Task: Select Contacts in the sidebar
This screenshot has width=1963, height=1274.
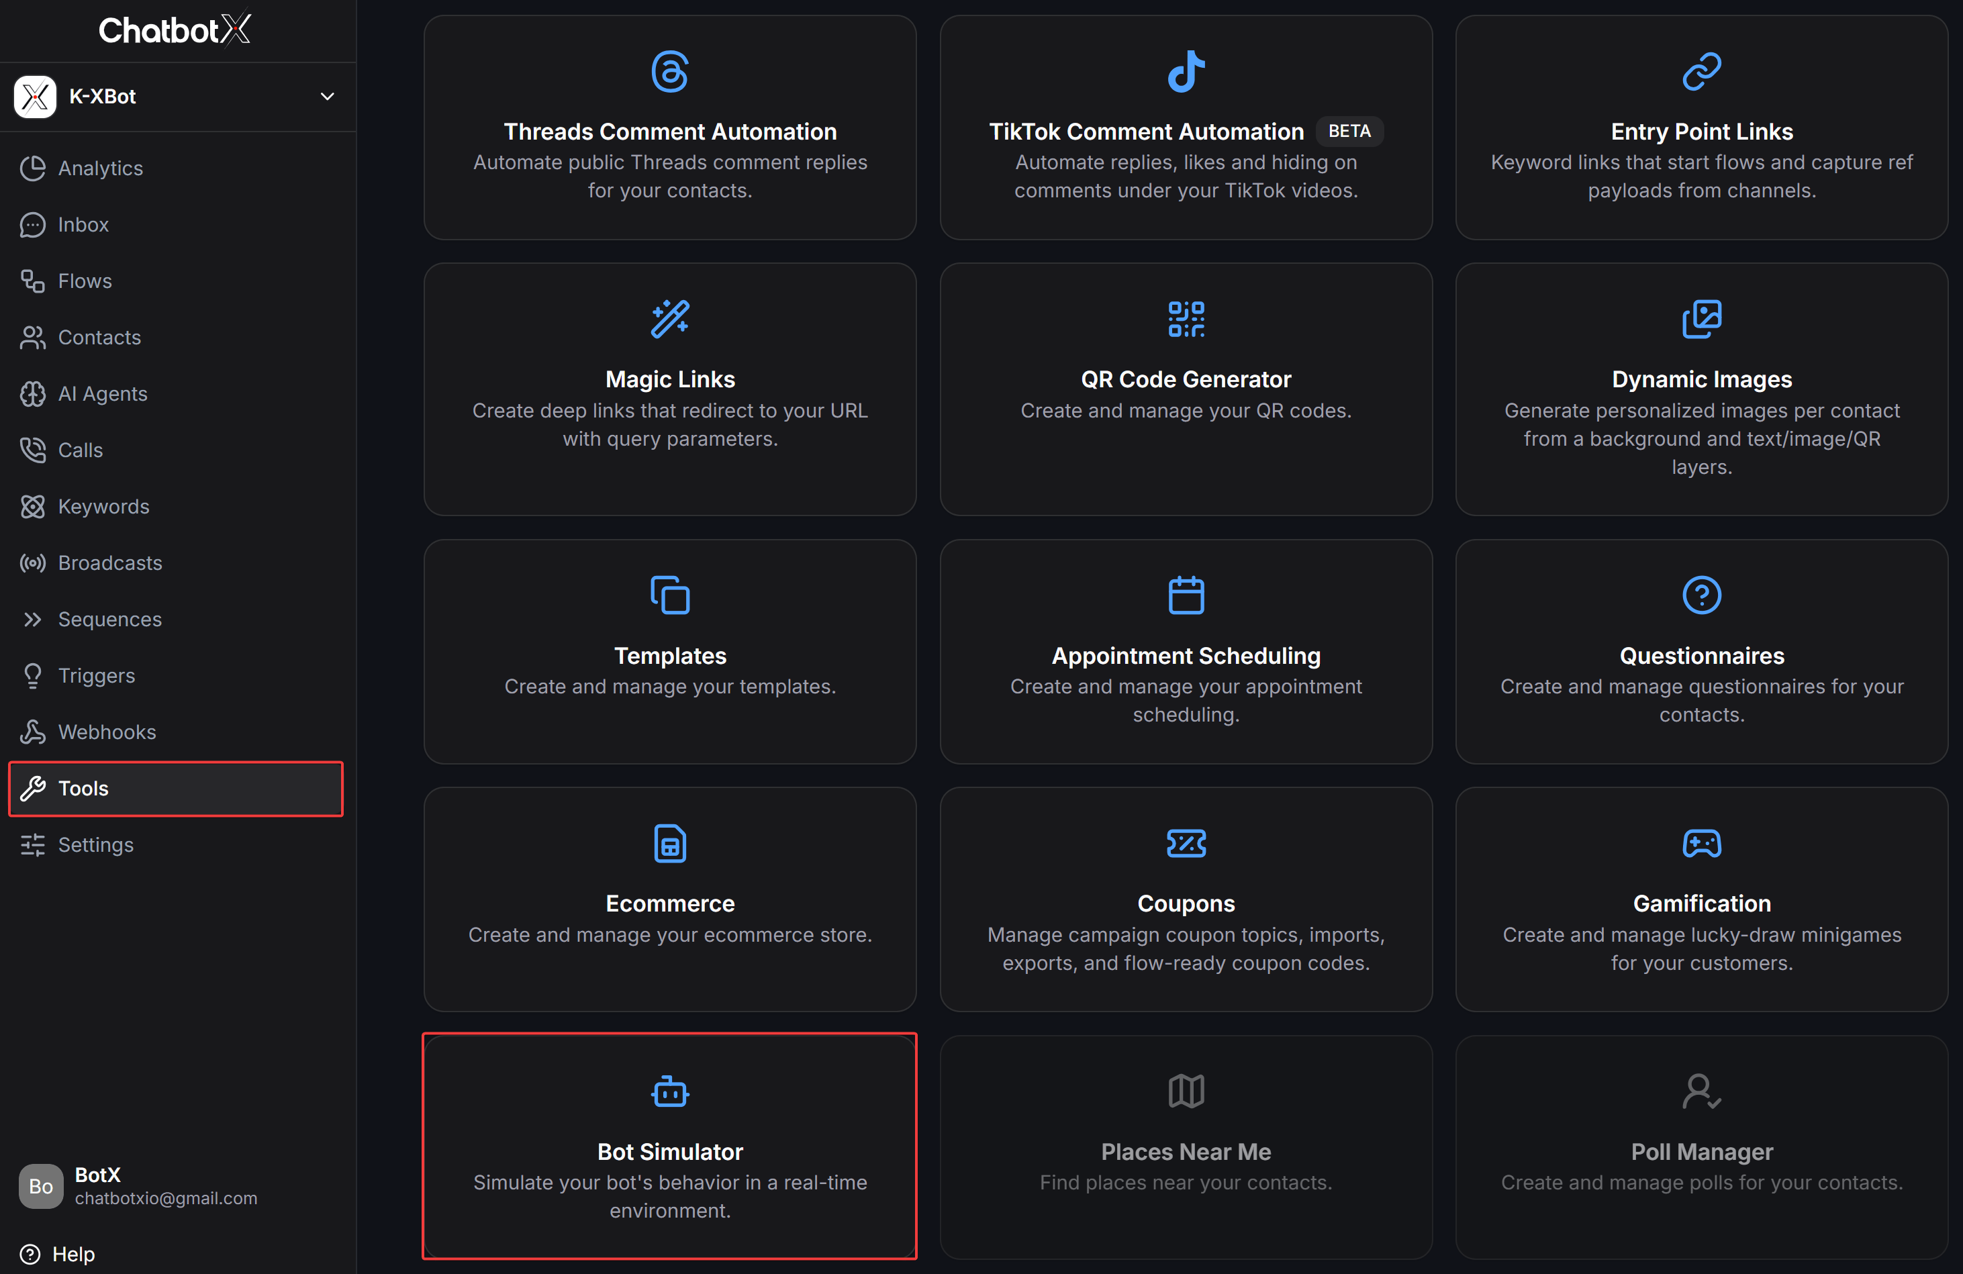Action: [x=177, y=337]
